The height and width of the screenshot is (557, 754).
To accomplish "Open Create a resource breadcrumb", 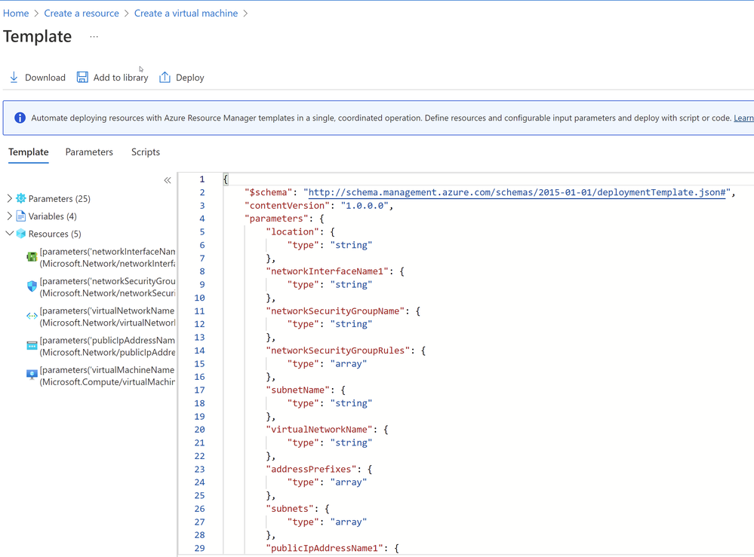I will pyautogui.click(x=82, y=14).
